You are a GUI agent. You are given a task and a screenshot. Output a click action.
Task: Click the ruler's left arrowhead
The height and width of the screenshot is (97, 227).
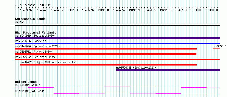pos(16,8)
